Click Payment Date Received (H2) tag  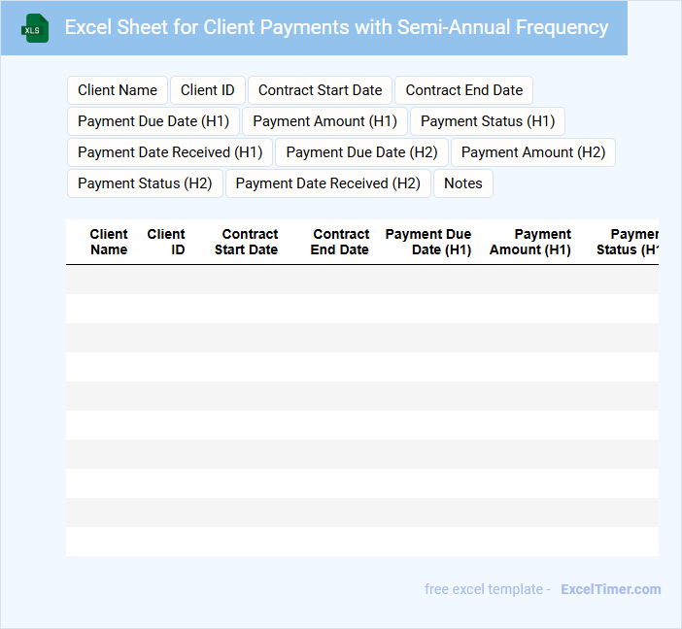tap(328, 183)
